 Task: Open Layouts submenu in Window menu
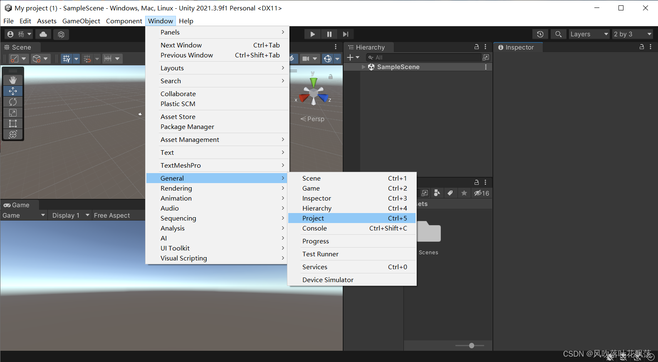pos(217,68)
